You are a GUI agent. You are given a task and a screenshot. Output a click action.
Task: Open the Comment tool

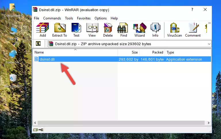pyautogui.click(x=193, y=30)
